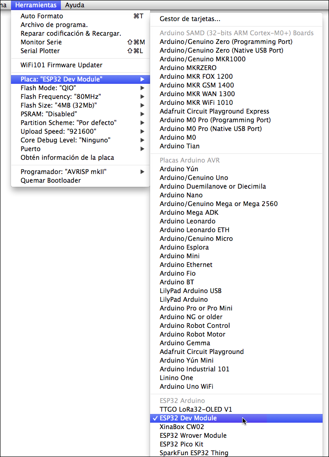This screenshot has height=457, width=329.
Task: Launch WiFi101 Firmware Updater
Action: point(81,65)
